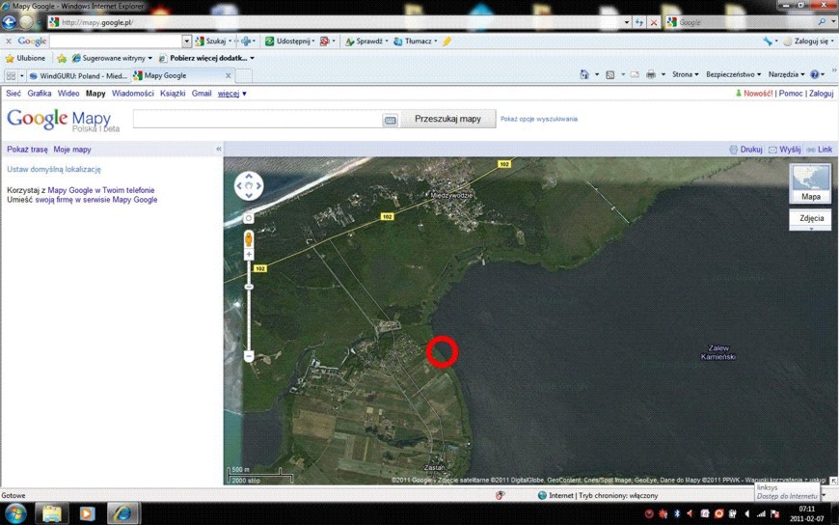Click the blue help question icon
The image size is (839, 525).
[x=814, y=74]
